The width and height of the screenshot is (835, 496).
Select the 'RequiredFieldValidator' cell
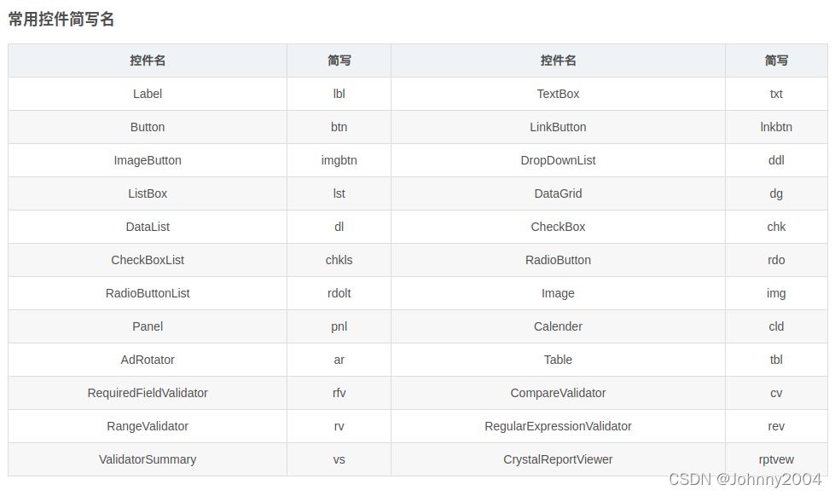click(x=148, y=393)
